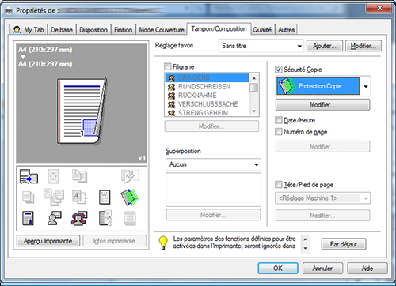Click the Aperçu Imprimante button
Screen dimensions: 396x286
click(48, 241)
